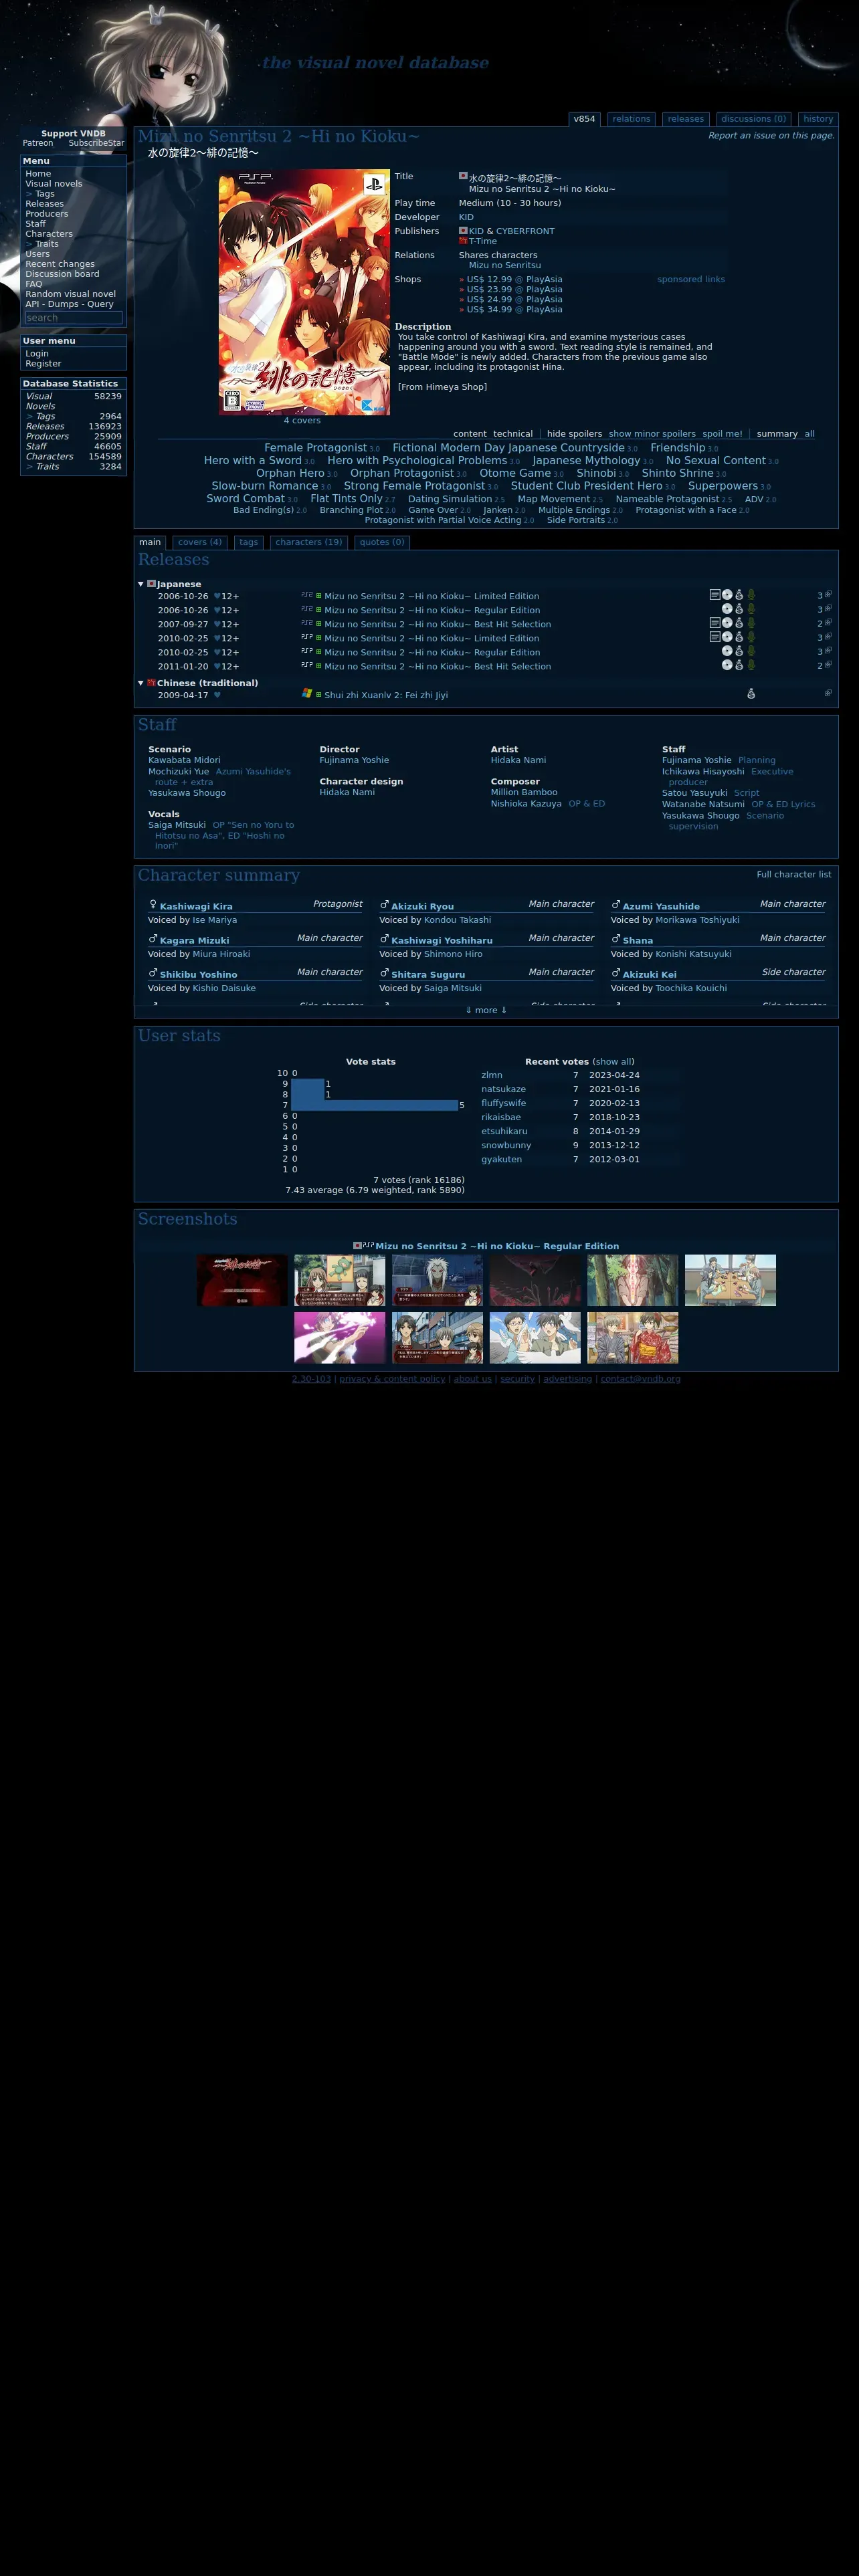859x2576 pixels.
Task: Switch to the characters (19) tab
Action: [x=309, y=542]
